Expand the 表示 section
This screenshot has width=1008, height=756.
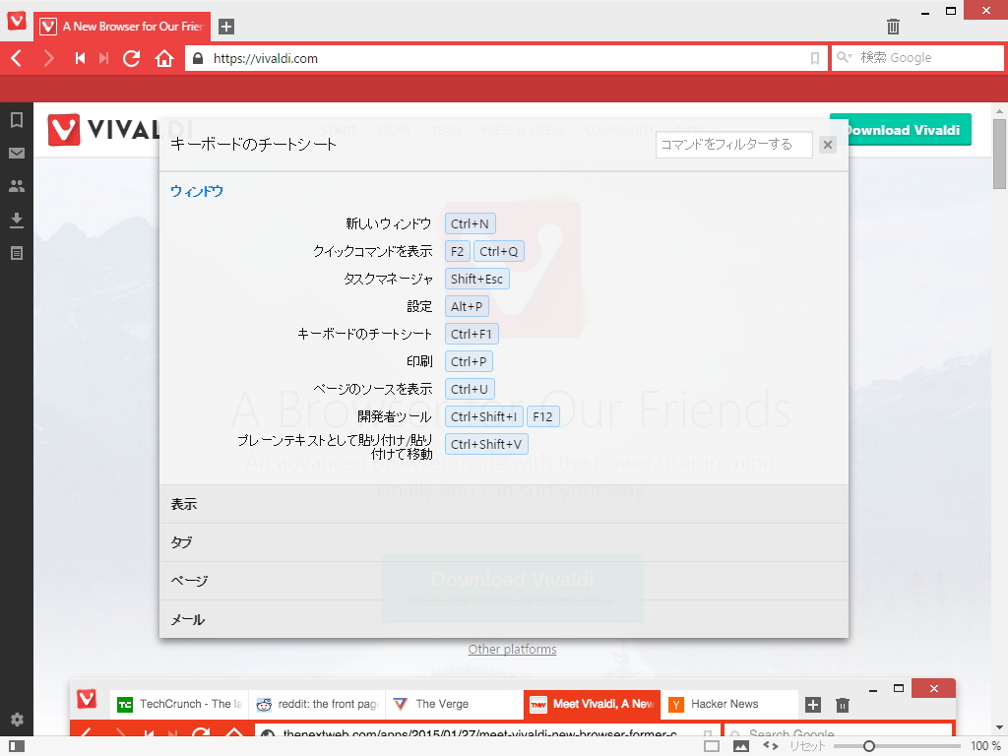click(x=504, y=504)
